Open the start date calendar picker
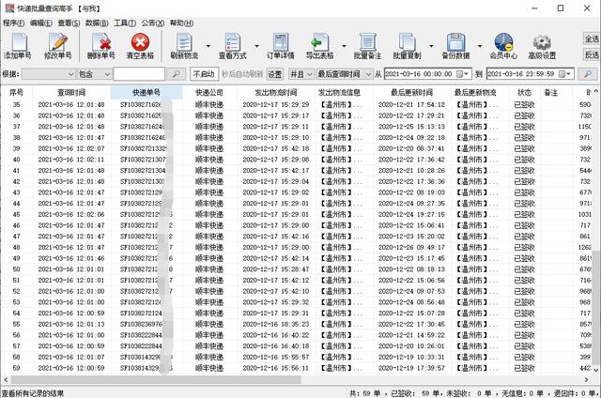601x398 pixels. coord(462,74)
